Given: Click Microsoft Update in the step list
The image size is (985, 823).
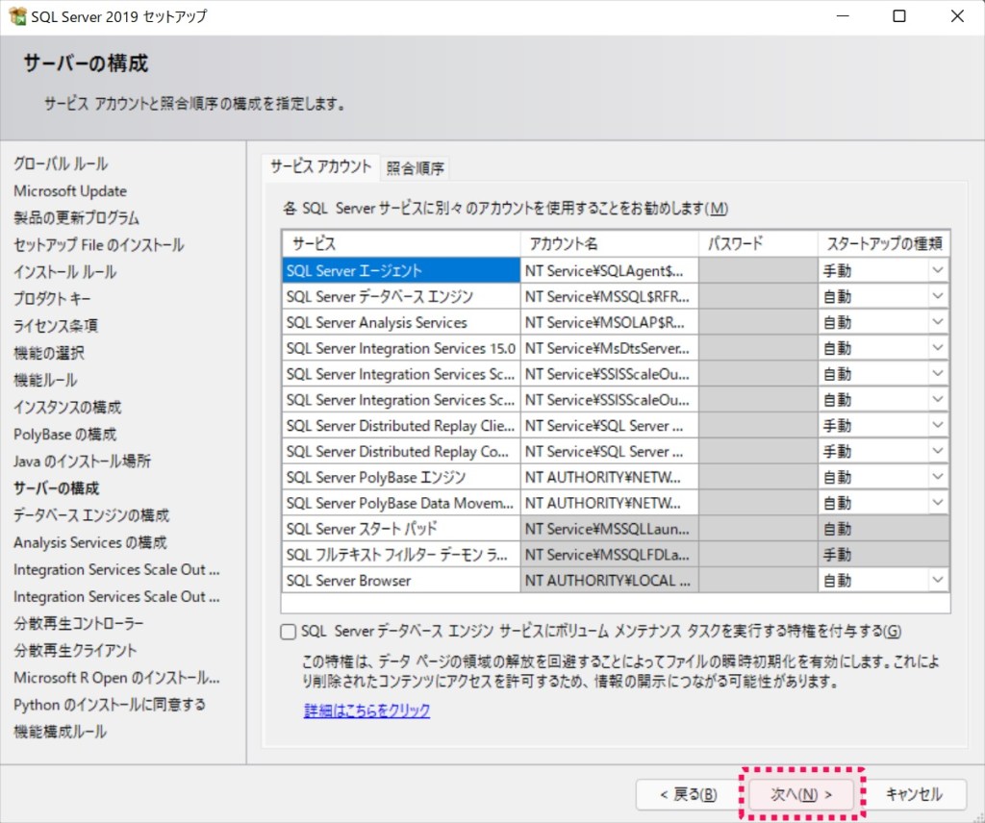Looking at the screenshot, I should pyautogui.click(x=70, y=190).
